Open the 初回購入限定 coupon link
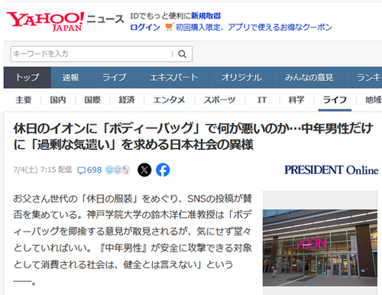Screen dimensions: 382x295 click(x=254, y=27)
